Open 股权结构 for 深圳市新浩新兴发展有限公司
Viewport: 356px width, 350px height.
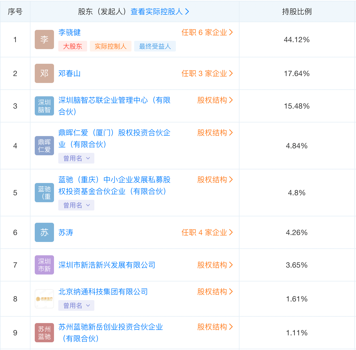point(215,265)
